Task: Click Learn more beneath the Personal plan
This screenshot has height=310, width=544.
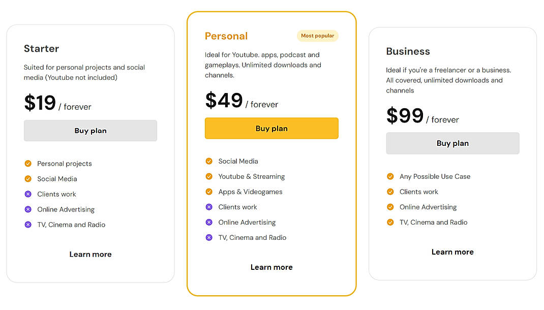Action: pyautogui.click(x=271, y=267)
